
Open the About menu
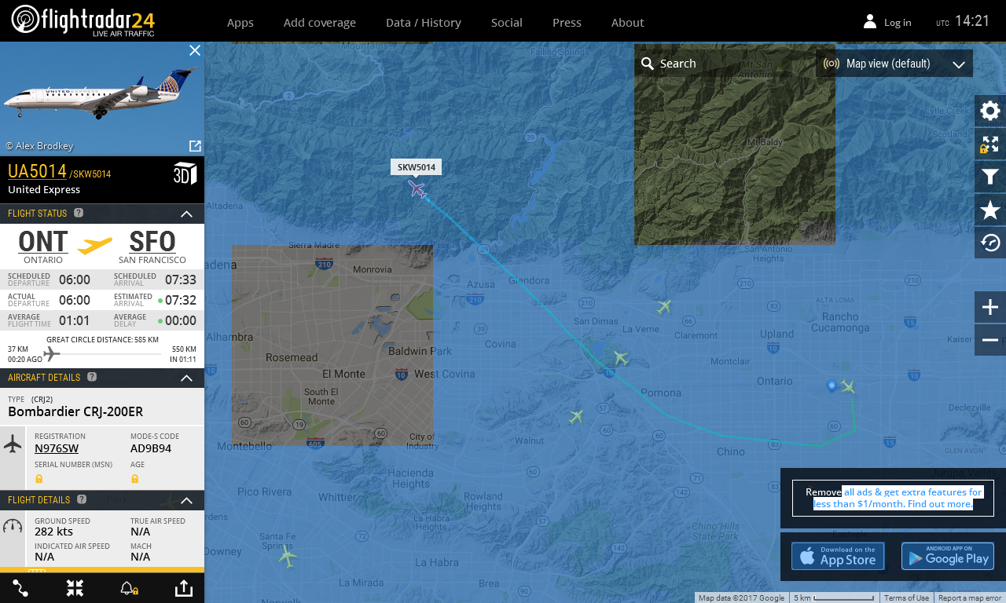(628, 23)
